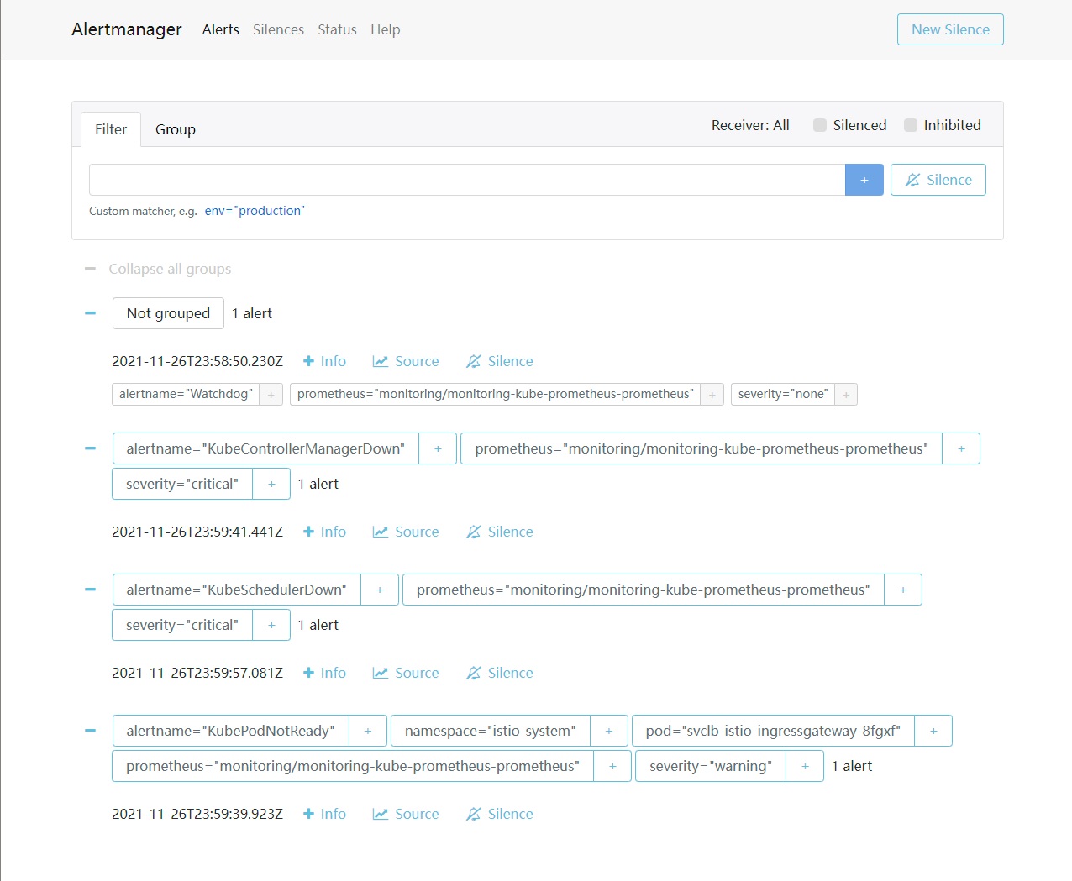Screen dimensions: 1072x881
Task: Silence the 23:59:39.923Z alert
Action: tap(500, 814)
